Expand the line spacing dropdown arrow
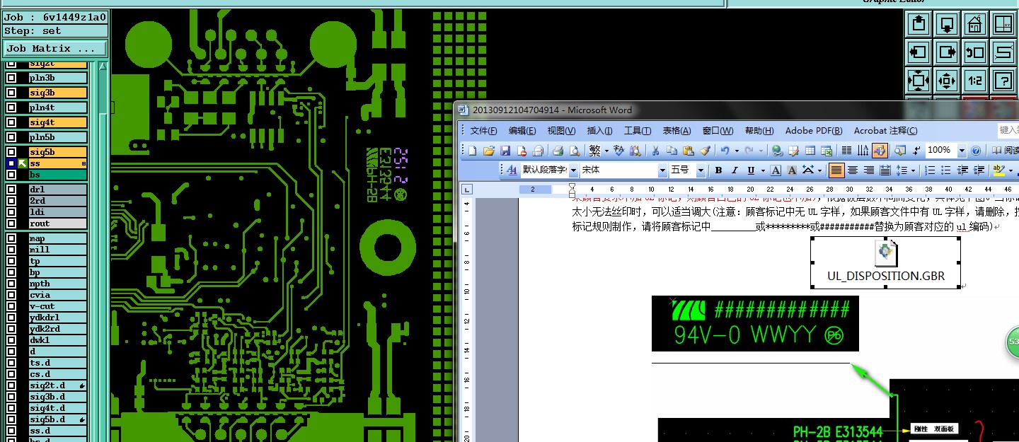The image size is (1019, 442). point(913,170)
